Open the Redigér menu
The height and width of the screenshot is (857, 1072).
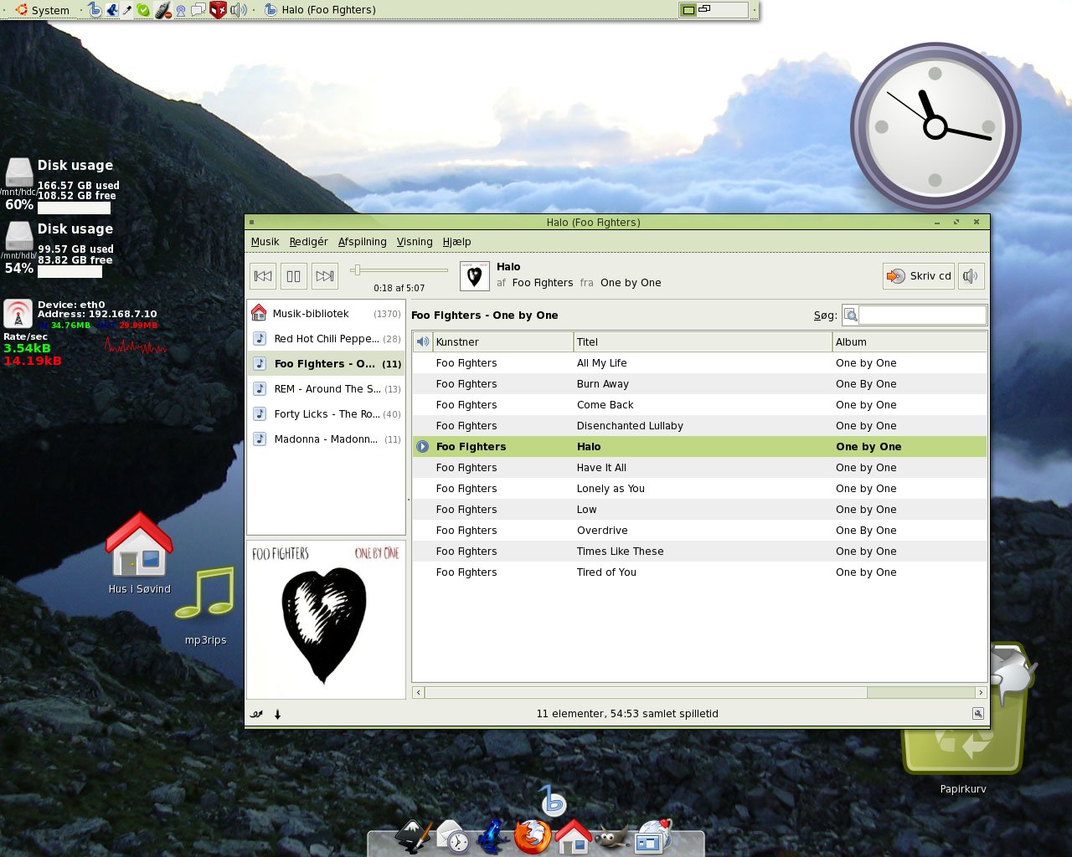coord(308,242)
